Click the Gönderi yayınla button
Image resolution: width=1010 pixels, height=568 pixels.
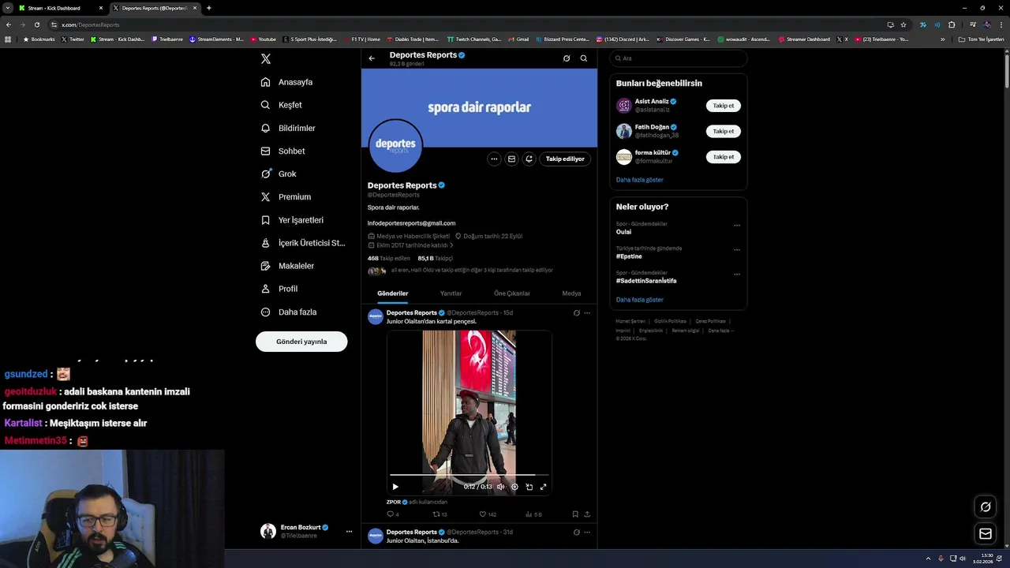point(301,342)
